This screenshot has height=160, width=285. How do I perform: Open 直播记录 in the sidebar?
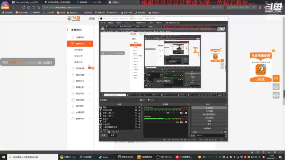(x=78, y=62)
